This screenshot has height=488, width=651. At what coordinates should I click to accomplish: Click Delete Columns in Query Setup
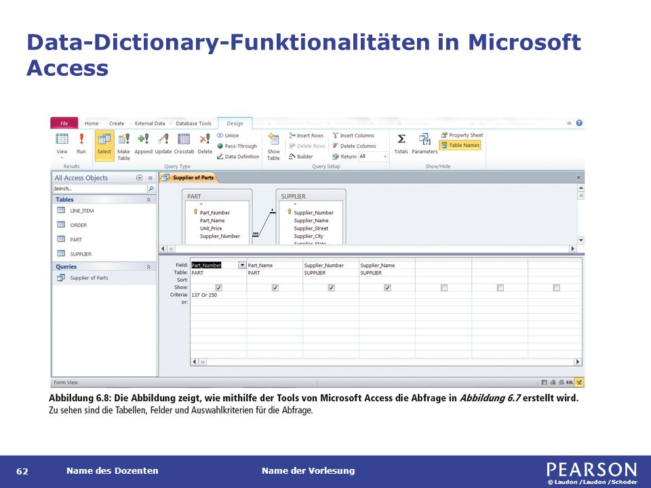click(354, 146)
